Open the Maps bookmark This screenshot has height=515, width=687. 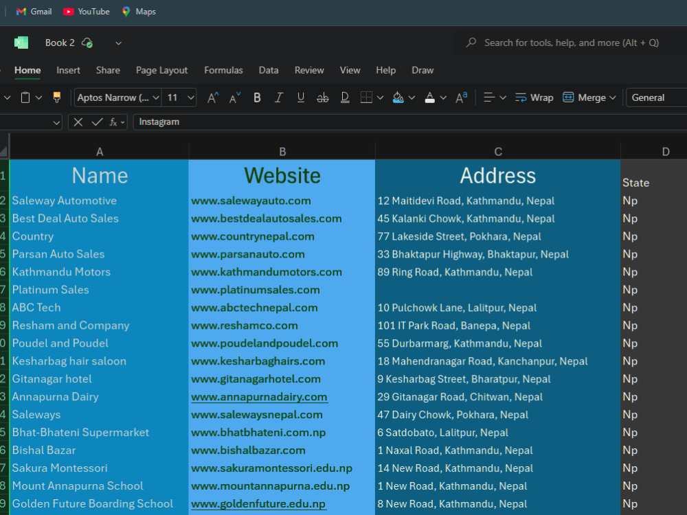[x=139, y=12]
